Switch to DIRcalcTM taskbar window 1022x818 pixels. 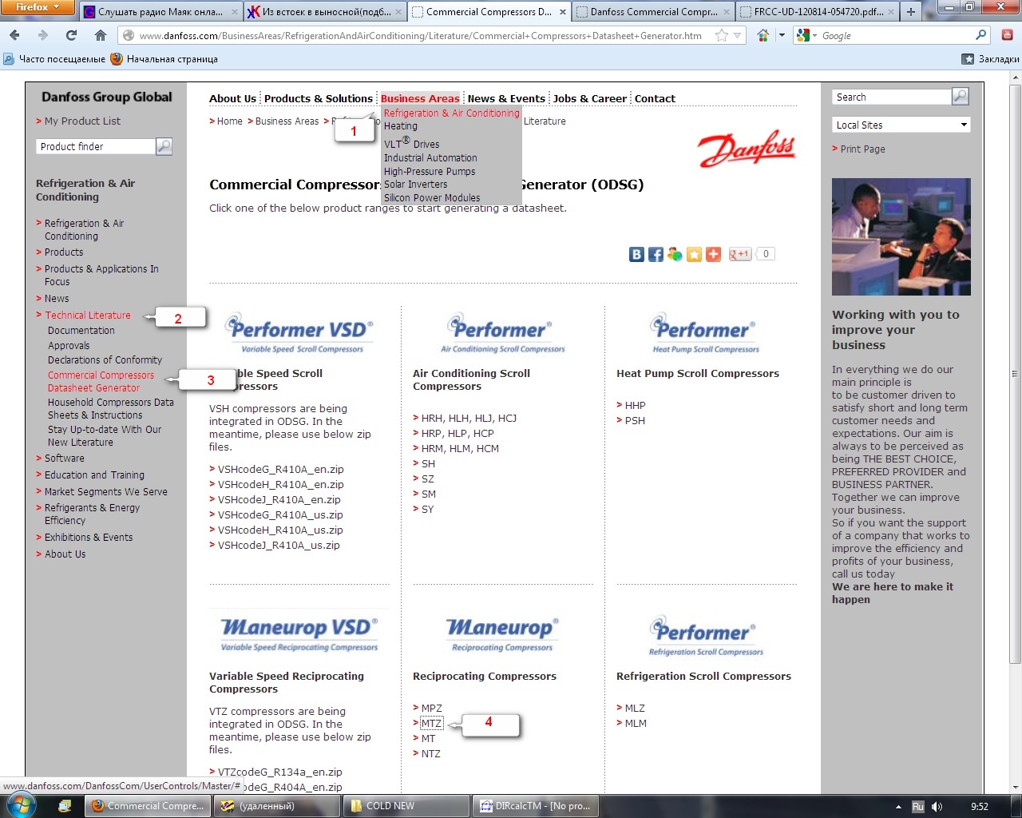[x=535, y=806]
